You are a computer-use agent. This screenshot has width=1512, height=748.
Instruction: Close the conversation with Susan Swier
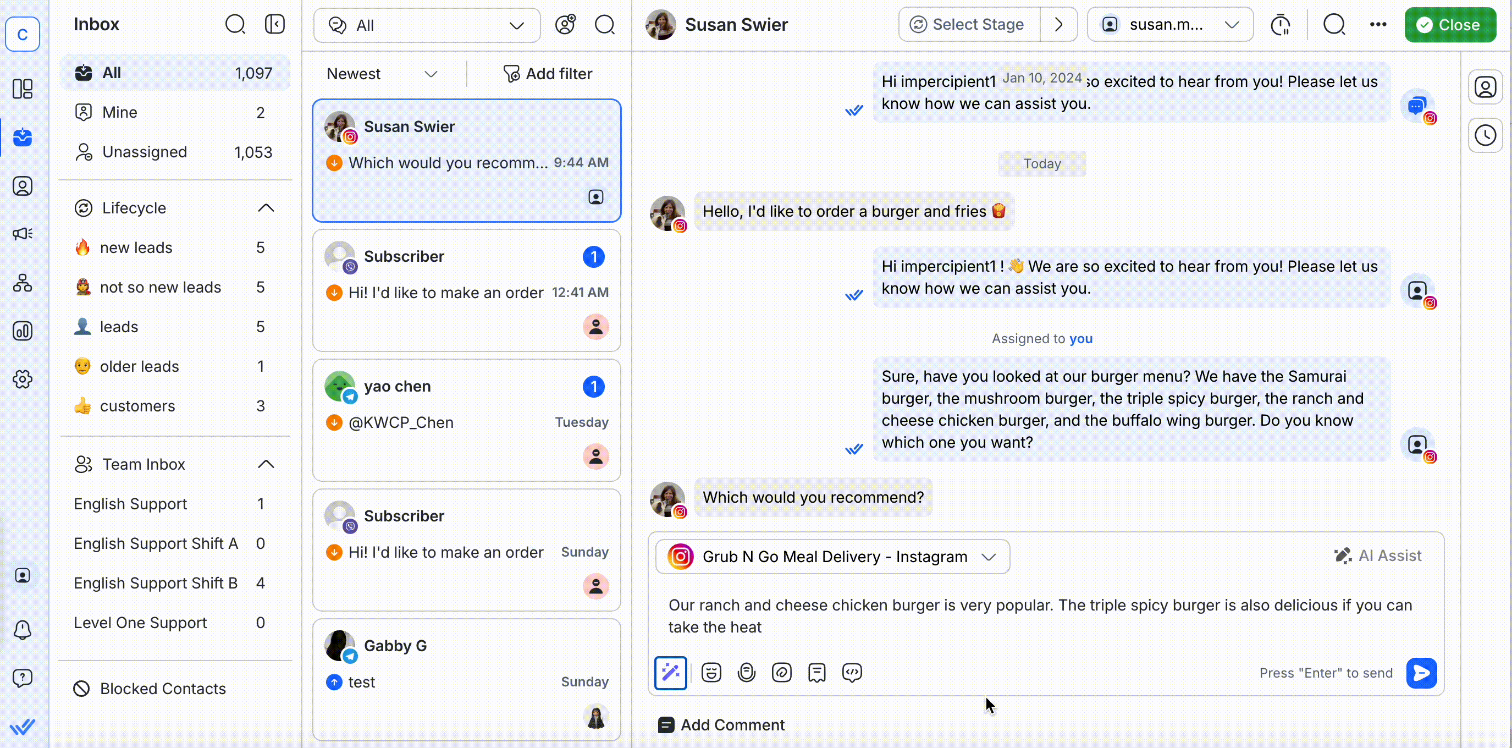1450,24
